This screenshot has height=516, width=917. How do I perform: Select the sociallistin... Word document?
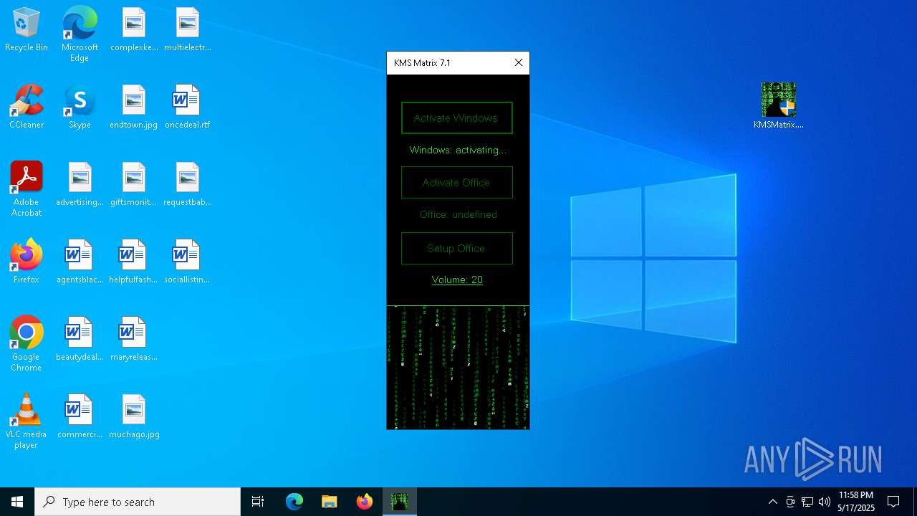point(188,262)
